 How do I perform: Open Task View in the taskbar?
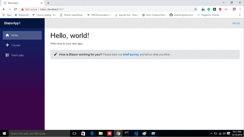pyautogui.click(x=74, y=133)
